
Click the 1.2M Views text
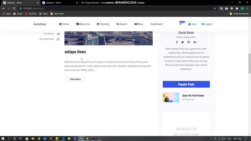click(48, 34)
